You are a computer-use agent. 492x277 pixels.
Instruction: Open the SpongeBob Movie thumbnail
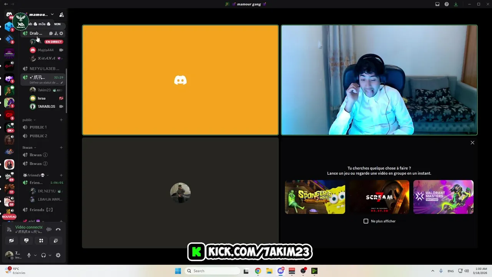point(315,197)
